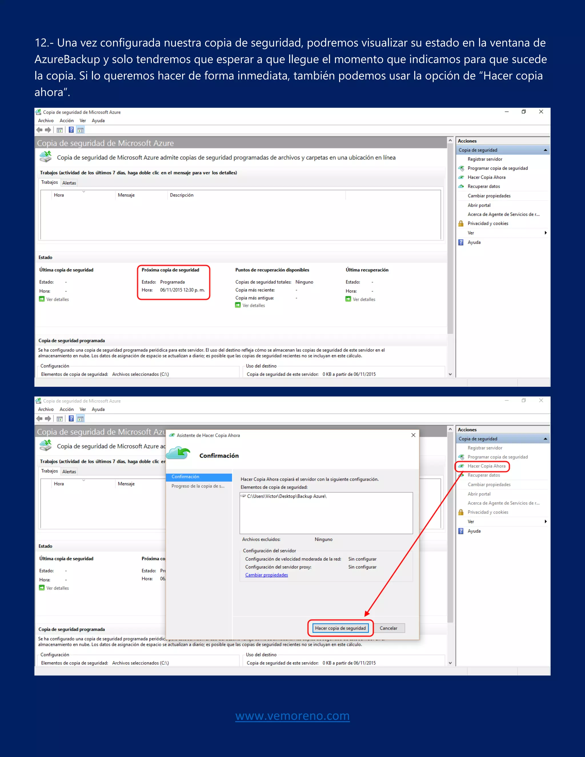
Task: Click Registrar servidor in the upper Acciones pane
Action: point(485,159)
